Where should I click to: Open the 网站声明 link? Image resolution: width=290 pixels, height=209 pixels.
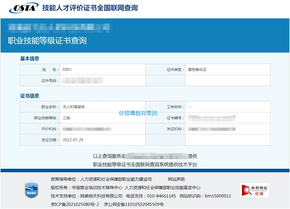pos(176,179)
